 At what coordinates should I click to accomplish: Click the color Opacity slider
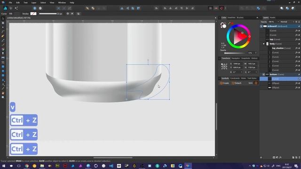pyautogui.click(x=235, y=53)
